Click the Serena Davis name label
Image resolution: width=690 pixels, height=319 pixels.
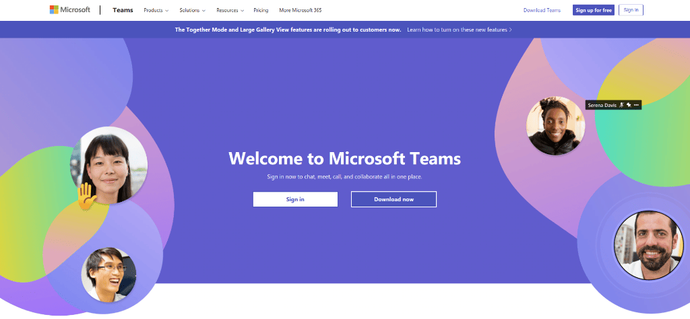pyautogui.click(x=602, y=105)
